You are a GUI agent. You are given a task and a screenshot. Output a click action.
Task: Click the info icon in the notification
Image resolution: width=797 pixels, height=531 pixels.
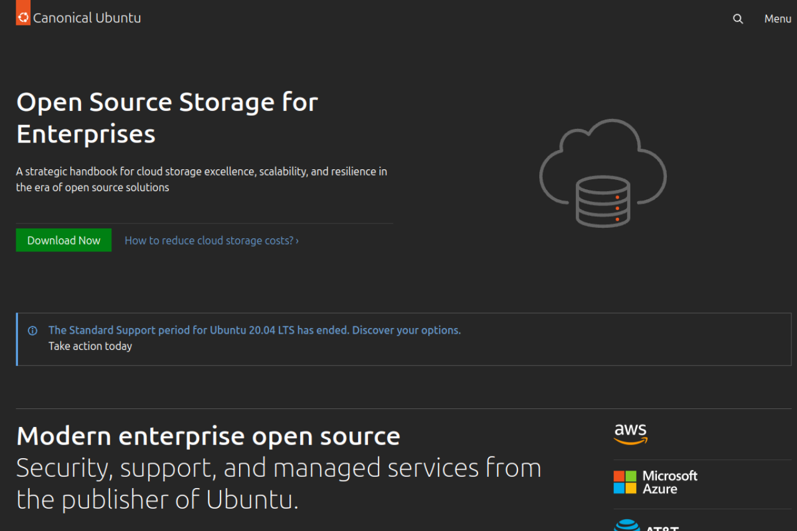click(32, 331)
